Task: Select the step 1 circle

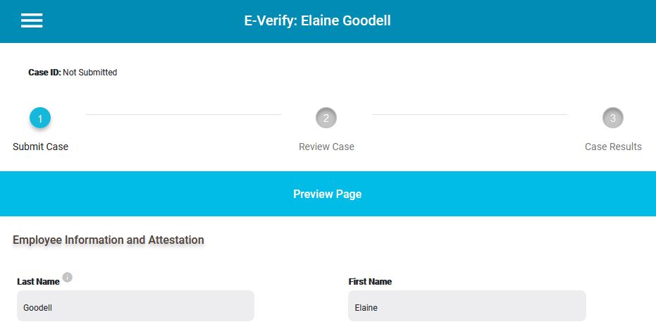Action: click(40, 118)
